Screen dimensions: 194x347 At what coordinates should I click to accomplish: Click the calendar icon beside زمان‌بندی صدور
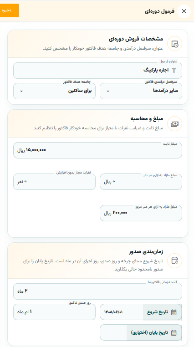click(174, 260)
